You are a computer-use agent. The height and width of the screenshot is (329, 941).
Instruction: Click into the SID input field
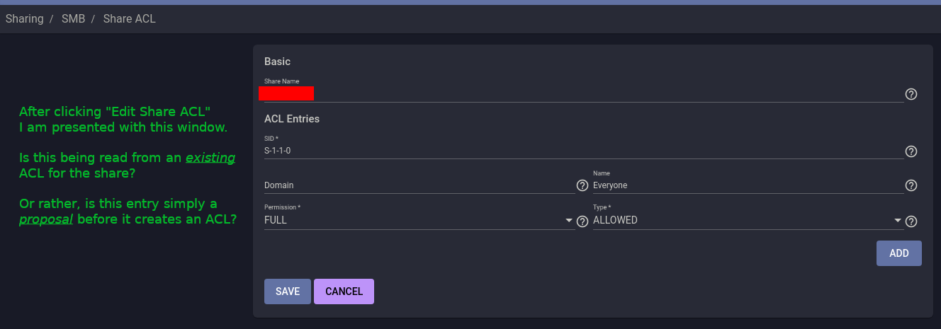pos(581,151)
